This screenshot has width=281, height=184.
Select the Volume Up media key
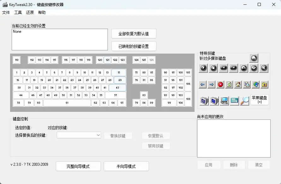pyautogui.click(x=244, y=68)
